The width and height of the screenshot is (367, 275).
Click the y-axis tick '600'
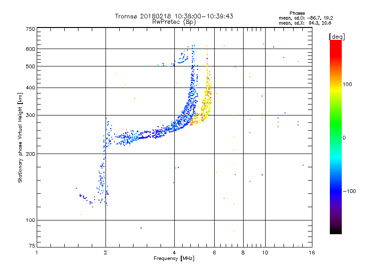coord(31,49)
